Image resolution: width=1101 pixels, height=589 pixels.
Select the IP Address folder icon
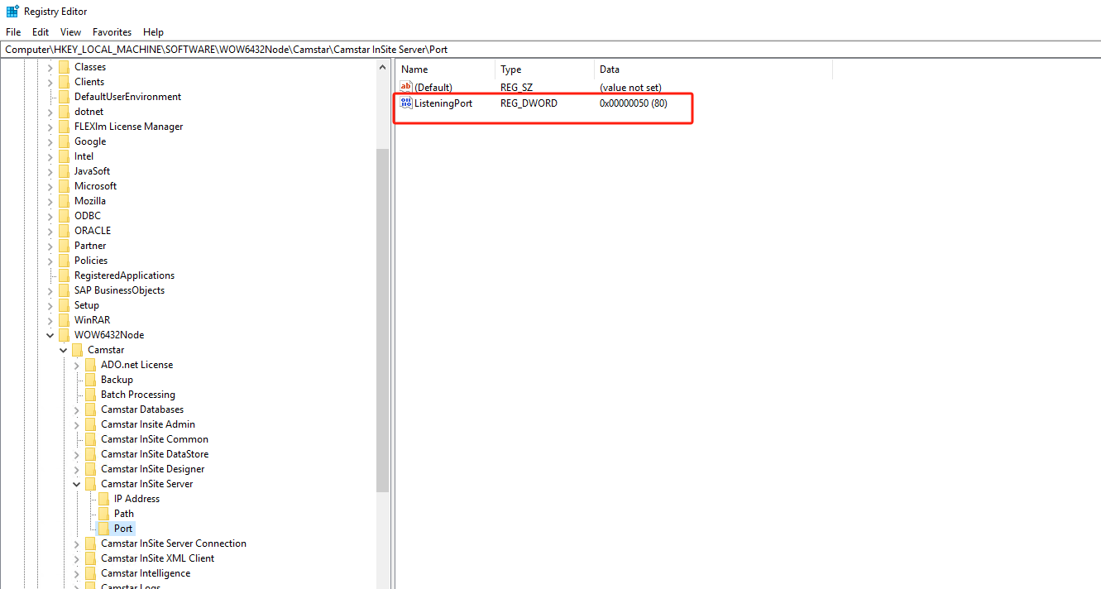[x=104, y=499]
